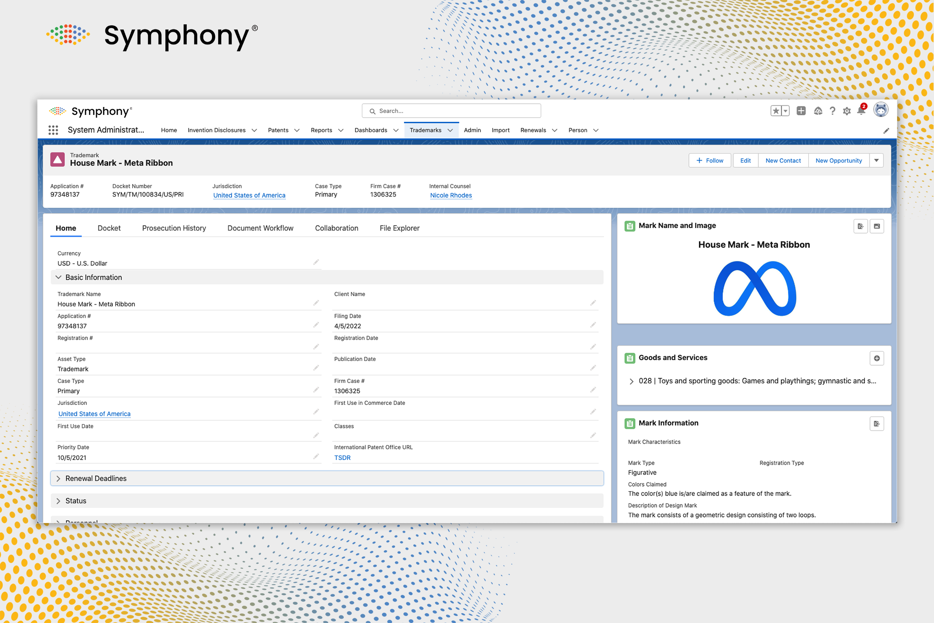Click the New Contact button
This screenshot has height=623, width=934.
[x=783, y=160]
